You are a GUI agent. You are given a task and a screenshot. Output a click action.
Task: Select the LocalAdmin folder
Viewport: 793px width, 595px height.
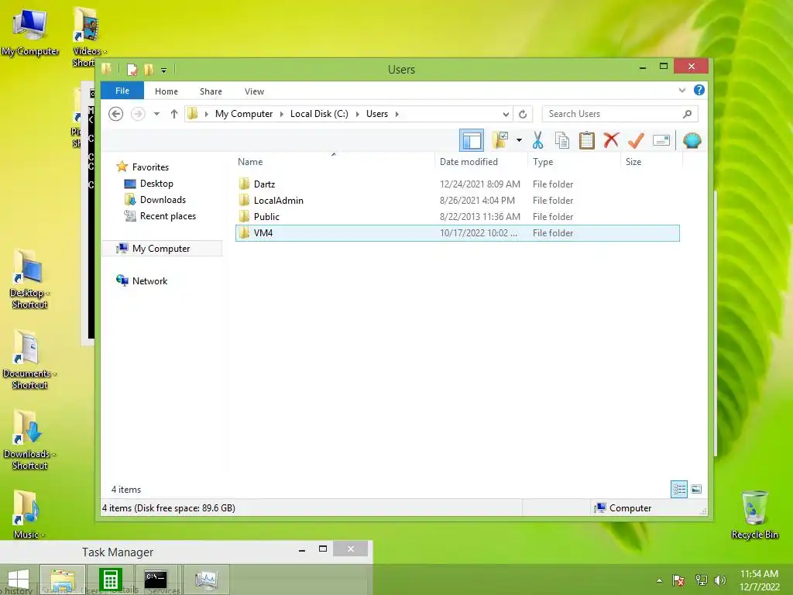pos(457,201)
